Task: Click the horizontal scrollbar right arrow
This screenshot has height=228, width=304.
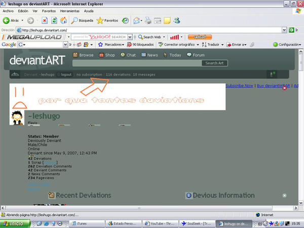Action: pyautogui.click(x=295, y=208)
